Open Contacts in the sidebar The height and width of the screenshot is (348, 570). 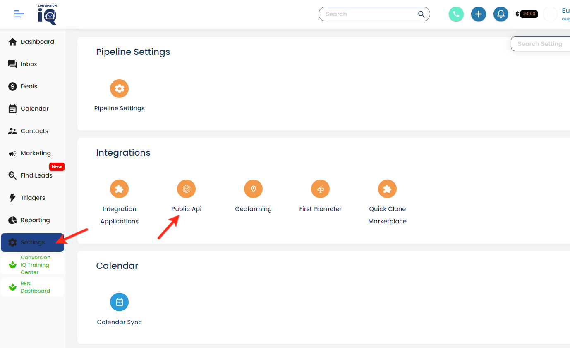pos(32,131)
